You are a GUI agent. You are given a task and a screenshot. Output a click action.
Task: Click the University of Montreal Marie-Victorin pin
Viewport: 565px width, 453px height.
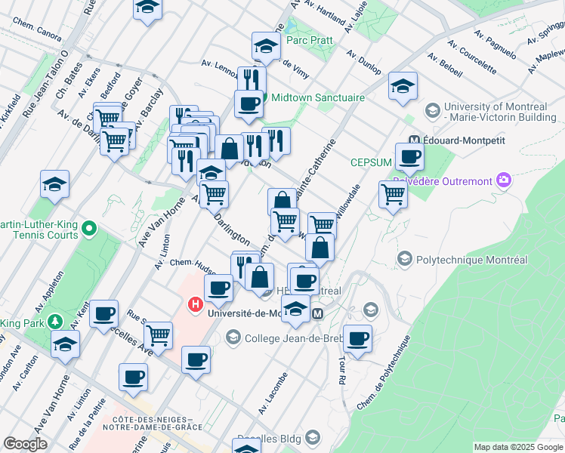pos(432,111)
